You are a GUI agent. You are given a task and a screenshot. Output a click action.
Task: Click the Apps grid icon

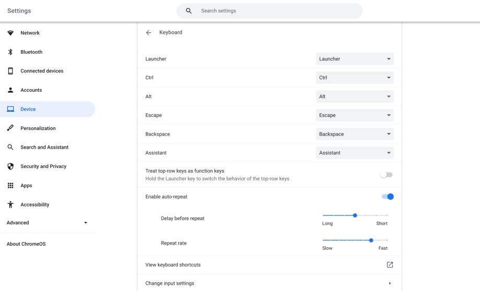[x=10, y=185]
